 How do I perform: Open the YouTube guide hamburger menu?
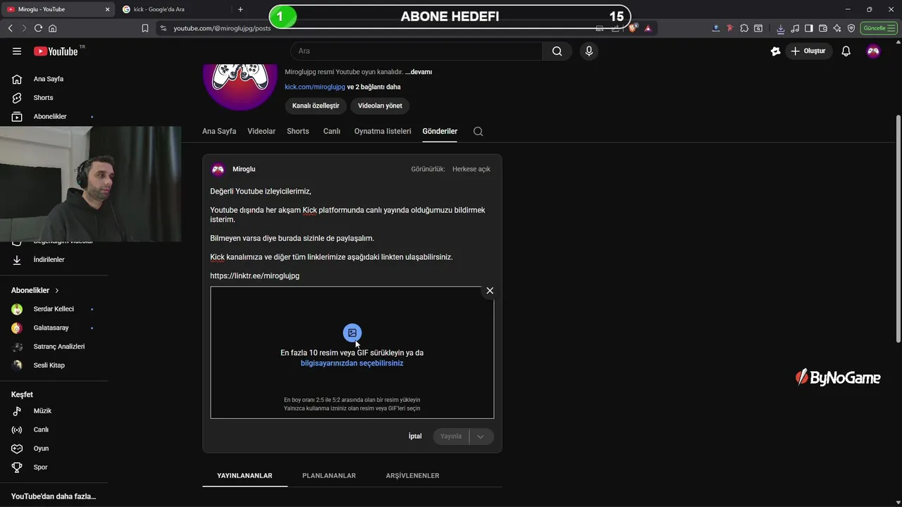(x=17, y=51)
